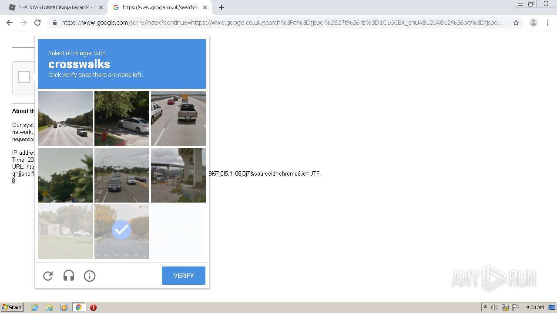Open the volume speaker tray icon
This screenshot has width=557, height=313.
pyautogui.click(x=495, y=307)
